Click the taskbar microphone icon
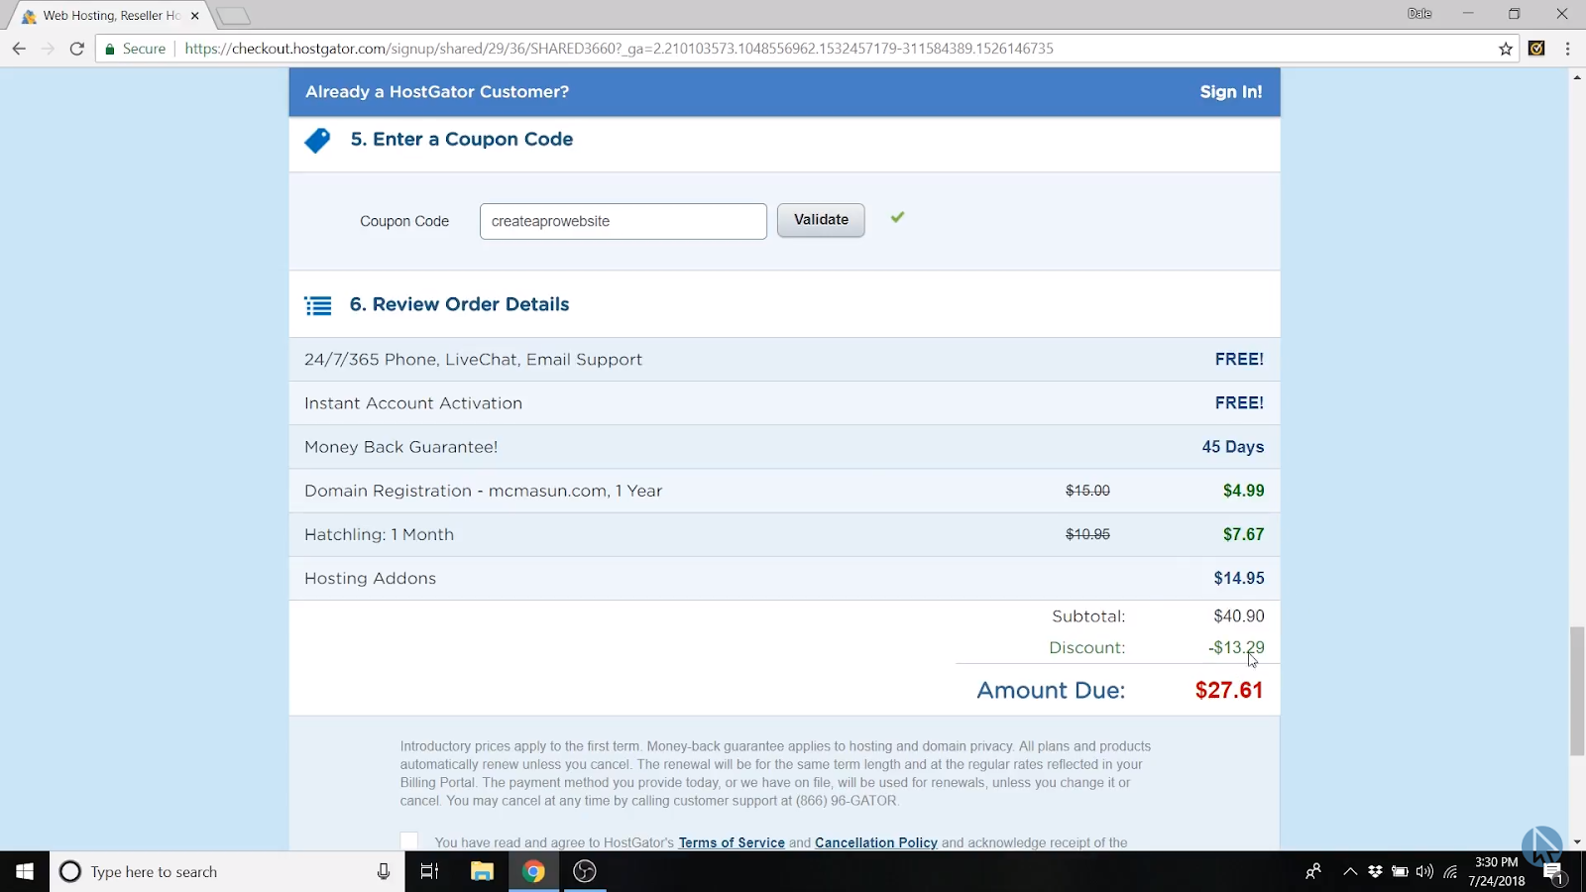Screen dimensions: 1586x892 384,871
